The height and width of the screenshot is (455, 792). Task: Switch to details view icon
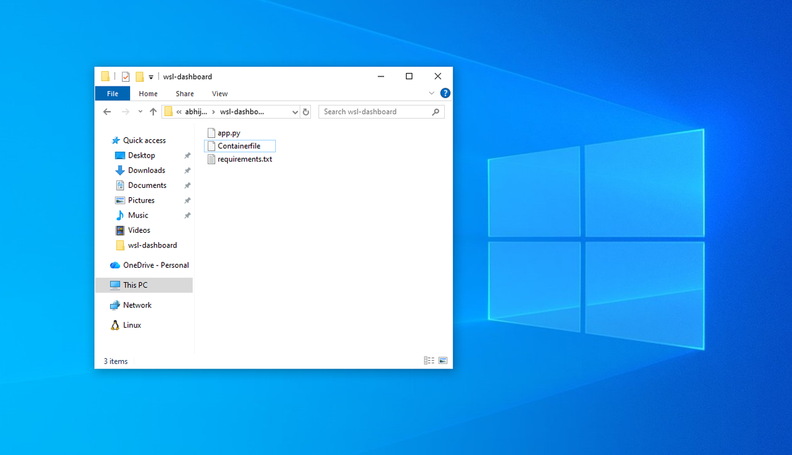(429, 361)
